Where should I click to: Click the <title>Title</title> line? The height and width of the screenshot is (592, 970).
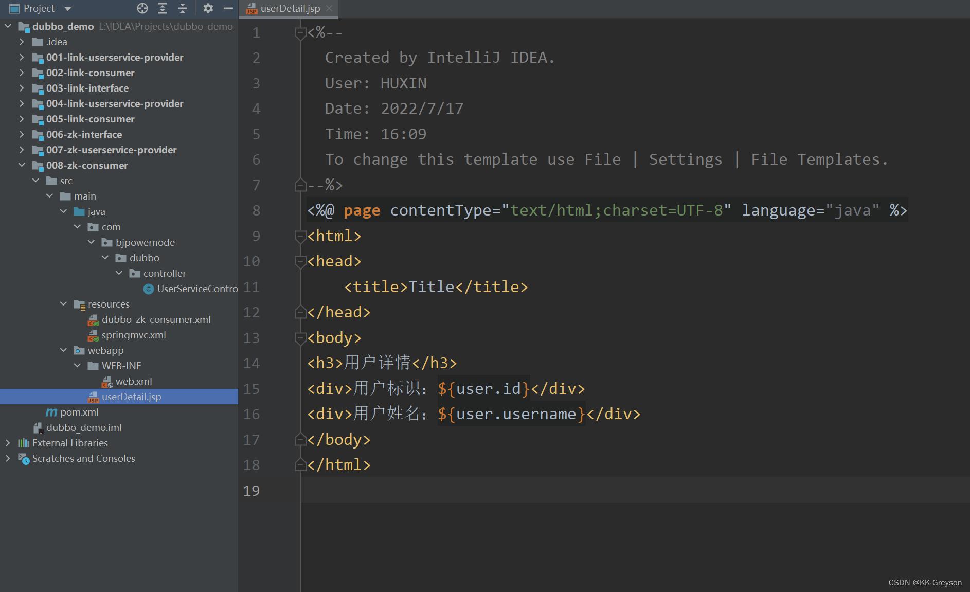[x=436, y=287]
